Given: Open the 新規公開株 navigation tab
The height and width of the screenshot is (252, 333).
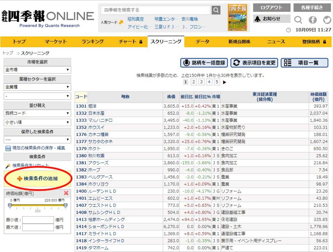Looking at the screenshot, I should (239, 42).
